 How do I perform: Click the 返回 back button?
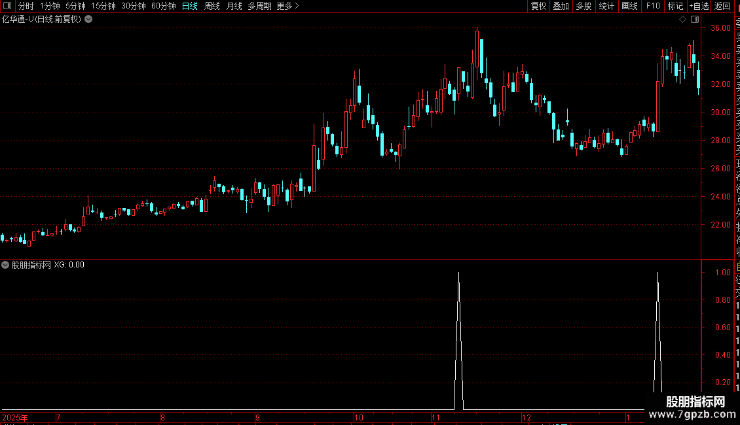(722, 6)
